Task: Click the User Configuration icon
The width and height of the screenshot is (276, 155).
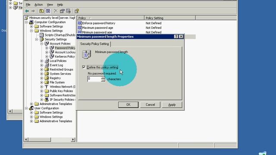Action: [x=31, y=108]
